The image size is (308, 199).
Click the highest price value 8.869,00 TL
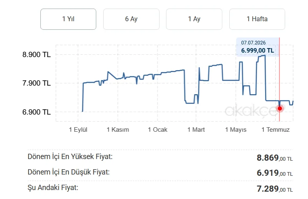click(x=275, y=158)
